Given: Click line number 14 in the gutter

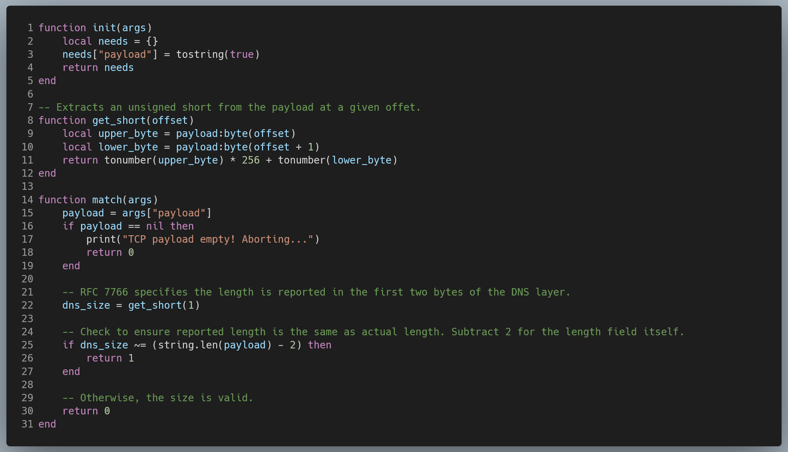Looking at the screenshot, I should point(27,200).
